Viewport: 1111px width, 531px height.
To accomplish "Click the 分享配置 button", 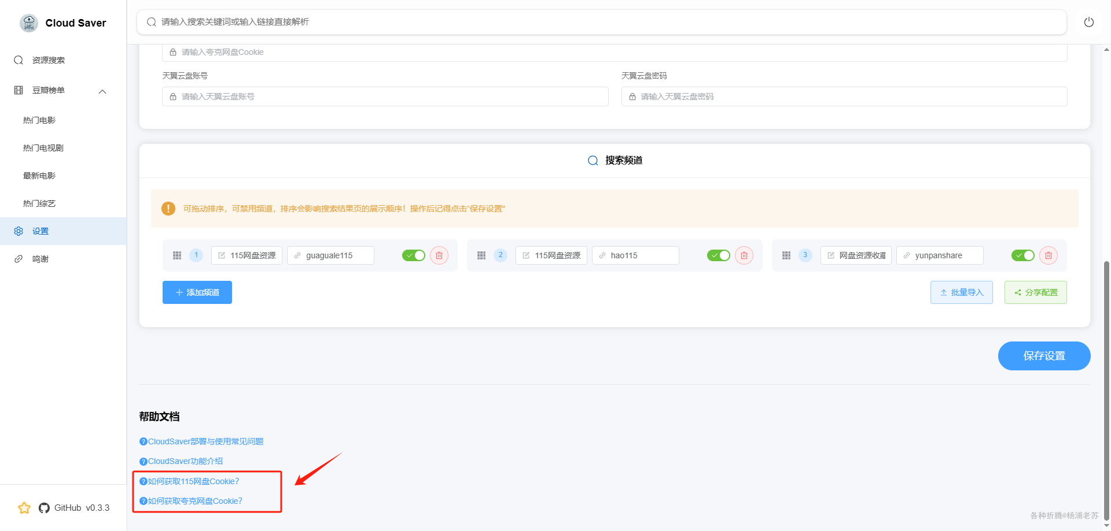I will click(1036, 292).
